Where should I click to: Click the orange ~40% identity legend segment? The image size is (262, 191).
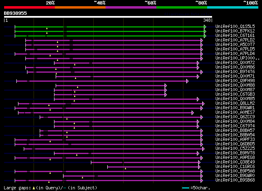point(80,7)
